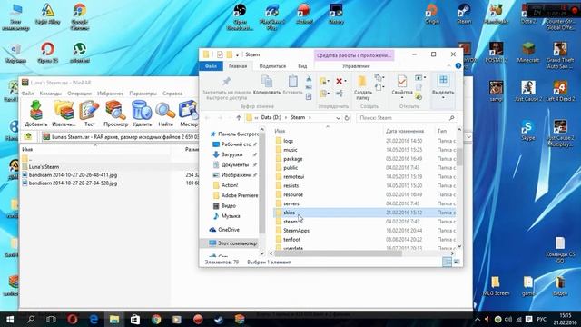581x327 pixels.
Task: Click the Copy (Копировать) icon in Explorer ribbon
Action: 267,82
